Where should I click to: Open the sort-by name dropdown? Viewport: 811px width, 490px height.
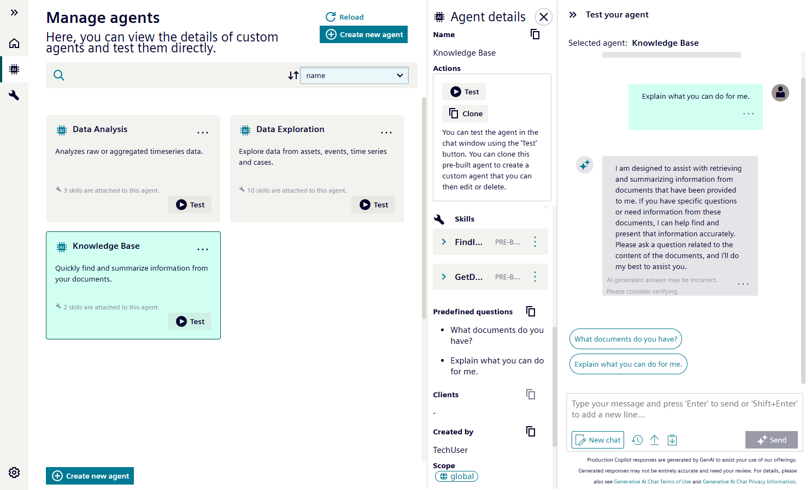click(x=354, y=75)
